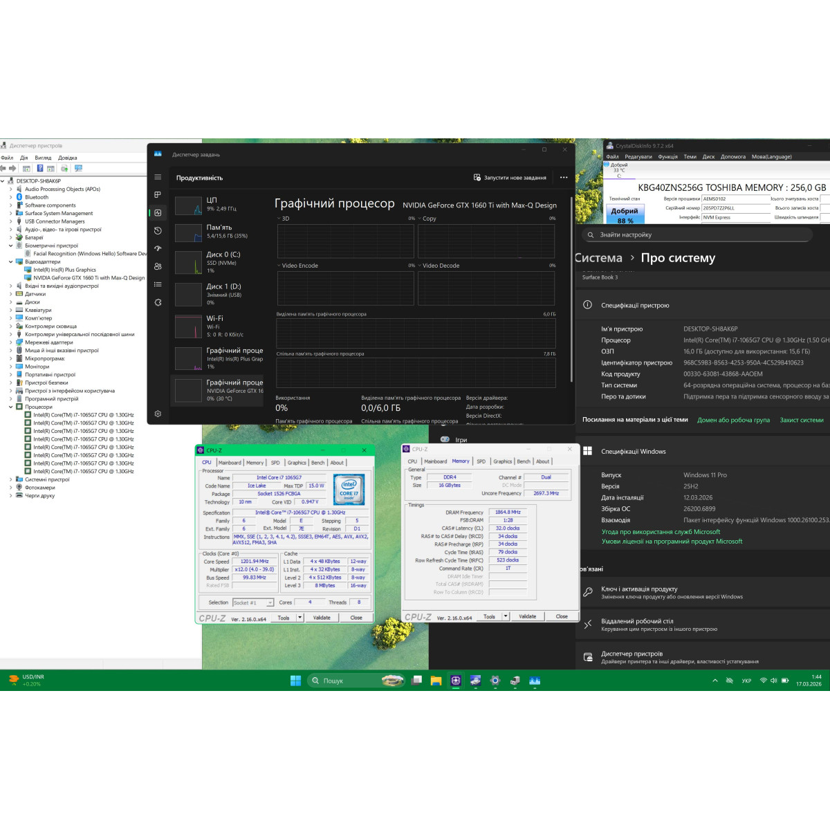The height and width of the screenshot is (830, 830).
Task: Click Wi-Fi icon in system tray
Action: point(763,681)
